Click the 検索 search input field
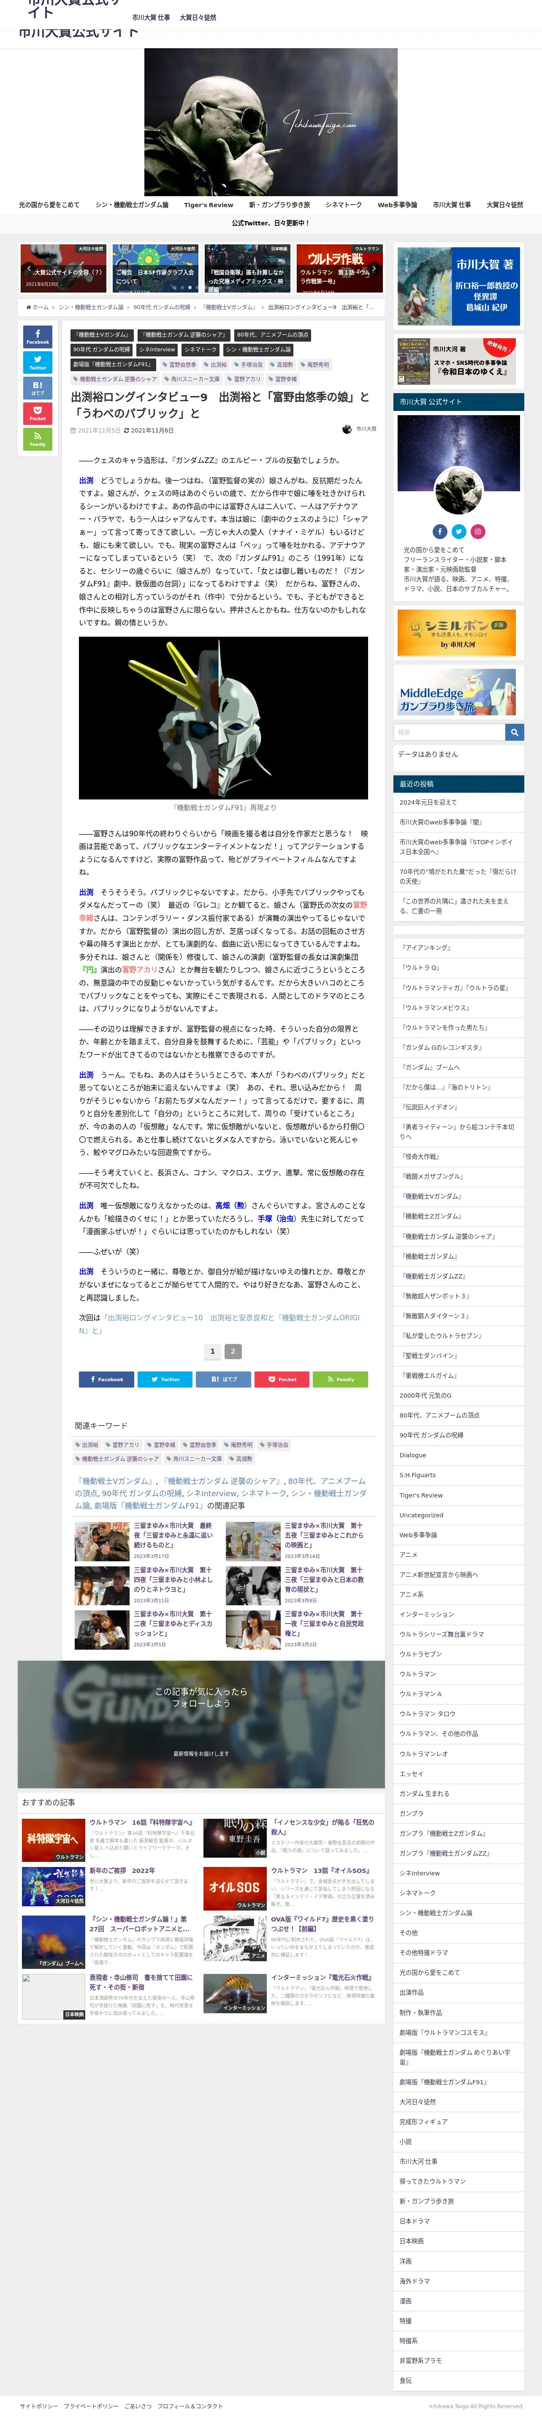Image resolution: width=542 pixels, height=2417 pixels. pos(449,732)
